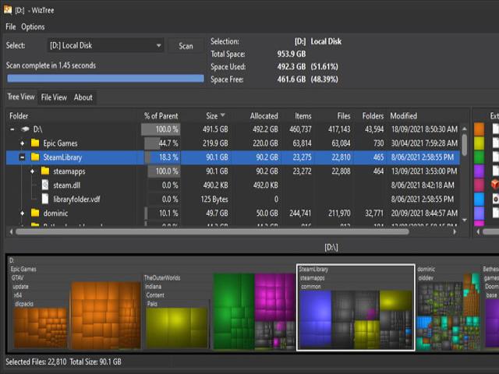Click the 49.7 GB size cell
The image size is (499, 374).
[217, 213]
